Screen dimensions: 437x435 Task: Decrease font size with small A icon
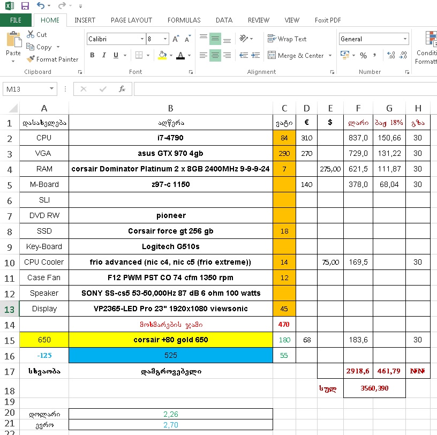pos(188,39)
